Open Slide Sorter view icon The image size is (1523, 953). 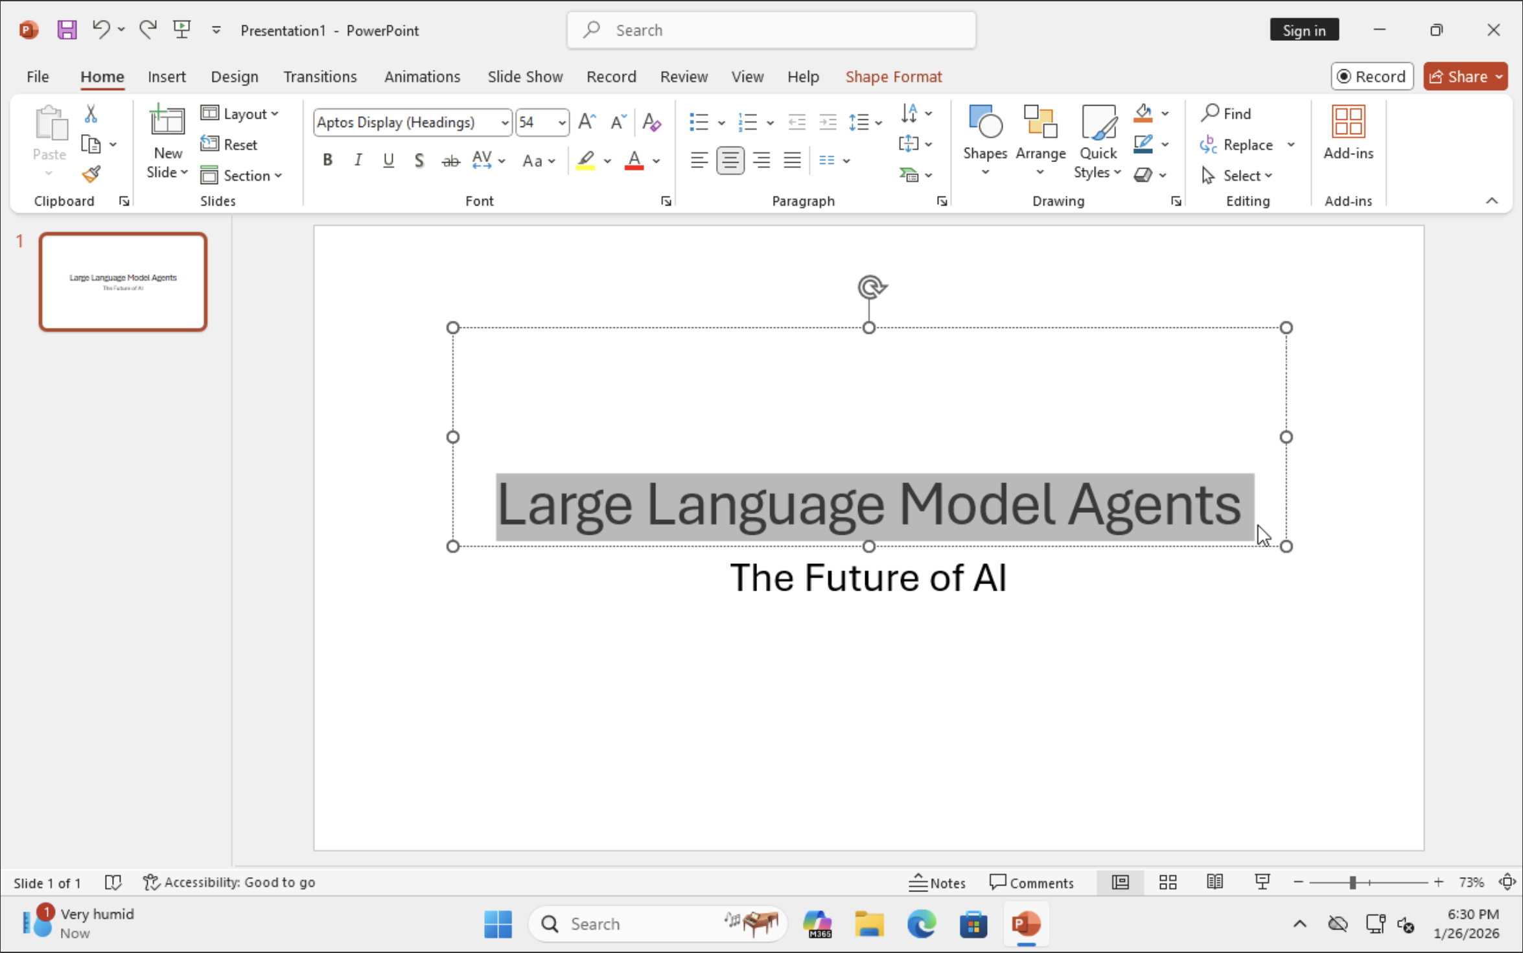click(1168, 882)
